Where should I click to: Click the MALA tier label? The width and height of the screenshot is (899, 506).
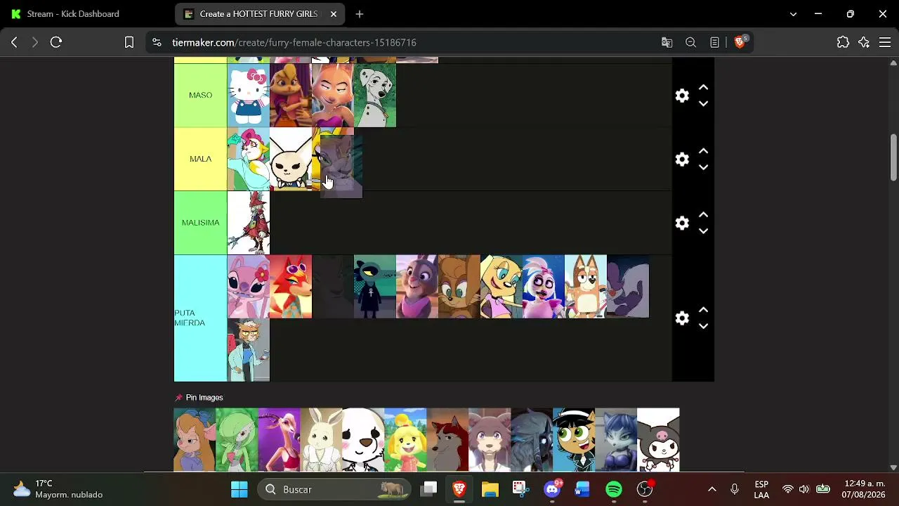pyautogui.click(x=200, y=159)
